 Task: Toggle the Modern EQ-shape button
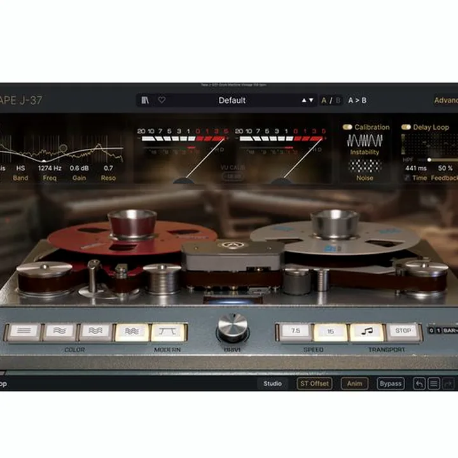[x=167, y=331]
